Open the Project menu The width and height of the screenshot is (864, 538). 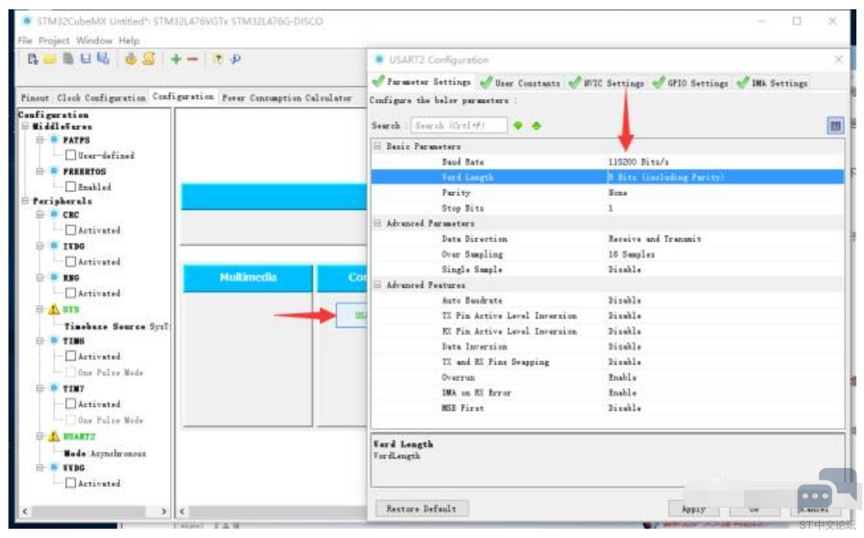coord(54,41)
